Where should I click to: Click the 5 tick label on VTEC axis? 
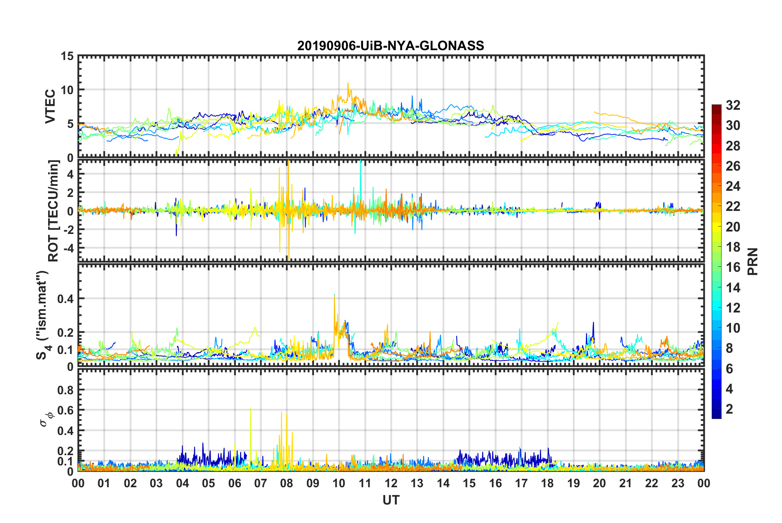pos(70,124)
